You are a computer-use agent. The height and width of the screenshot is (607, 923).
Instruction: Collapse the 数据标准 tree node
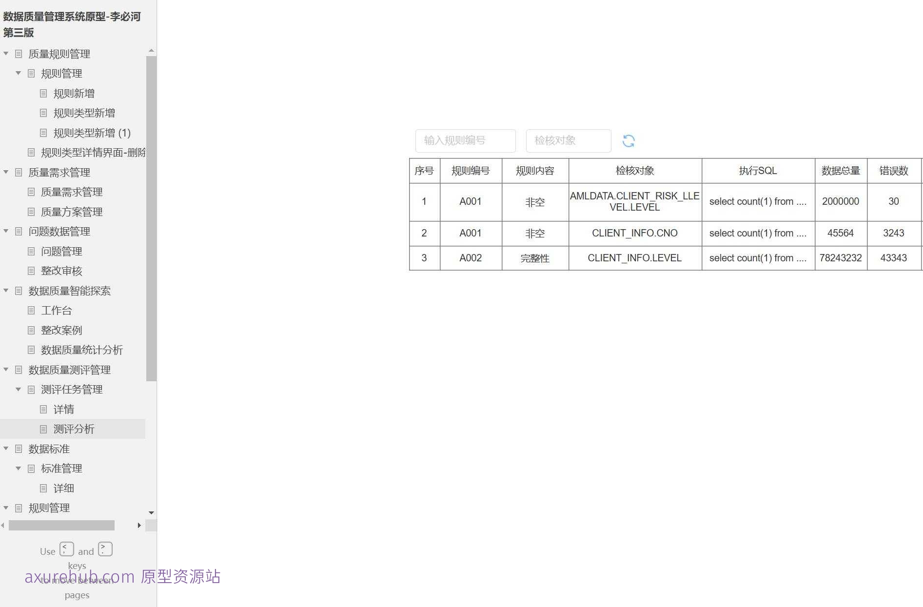[x=5, y=449]
